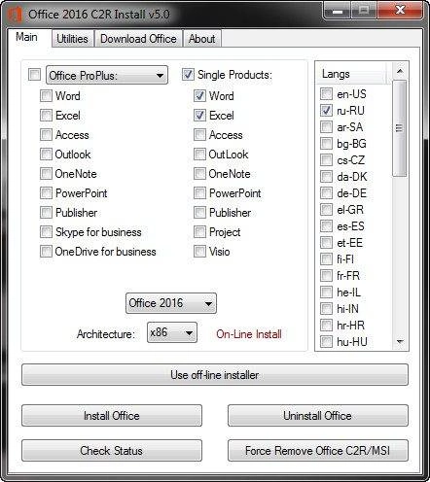Check the hr-HR language
Screen dimensions: 430x482
(326, 326)
